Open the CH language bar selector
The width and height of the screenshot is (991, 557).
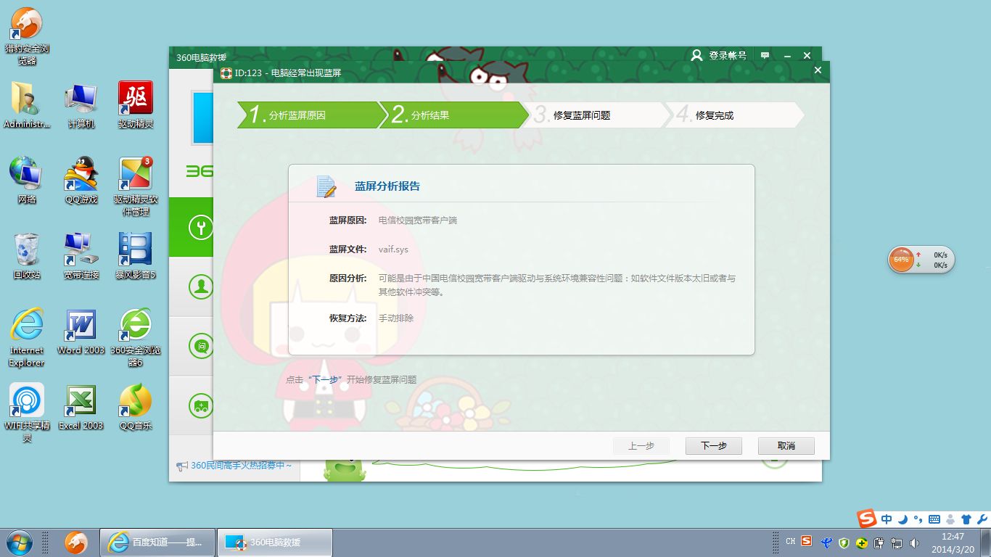790,540
